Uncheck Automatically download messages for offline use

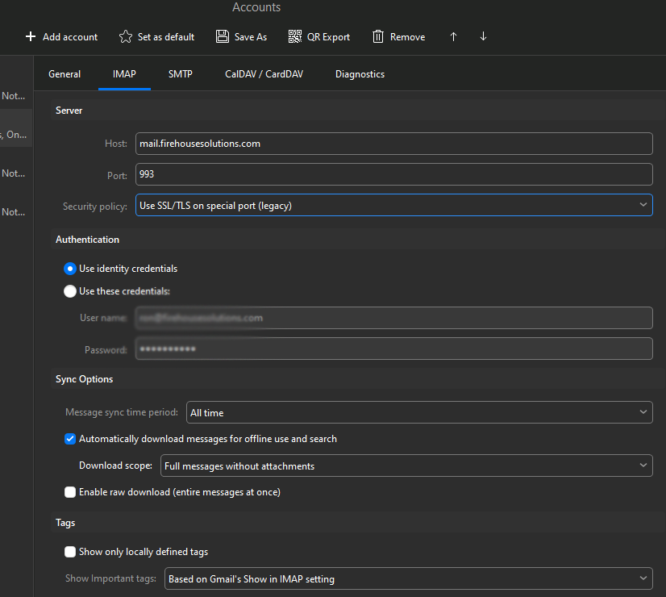point(70,439)
